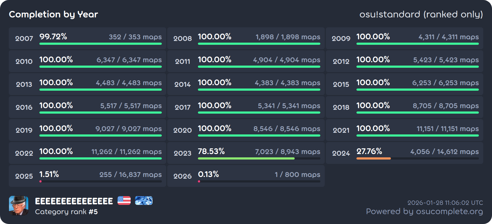The image size is (492, 224).
Task: Click the 7,023 / 8,943 maps count
Action: coord(288,152)
